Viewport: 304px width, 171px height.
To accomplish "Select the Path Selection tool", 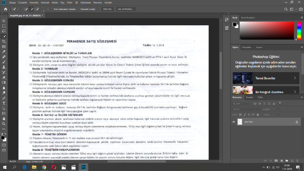I will (x=4, y=109).
